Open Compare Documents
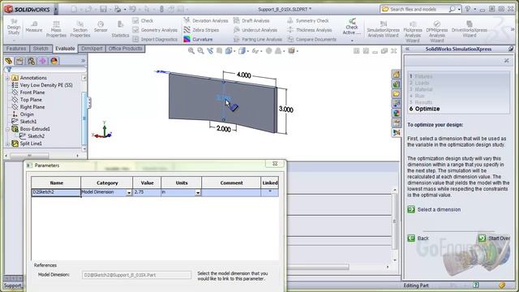 (x=311, y=39)
